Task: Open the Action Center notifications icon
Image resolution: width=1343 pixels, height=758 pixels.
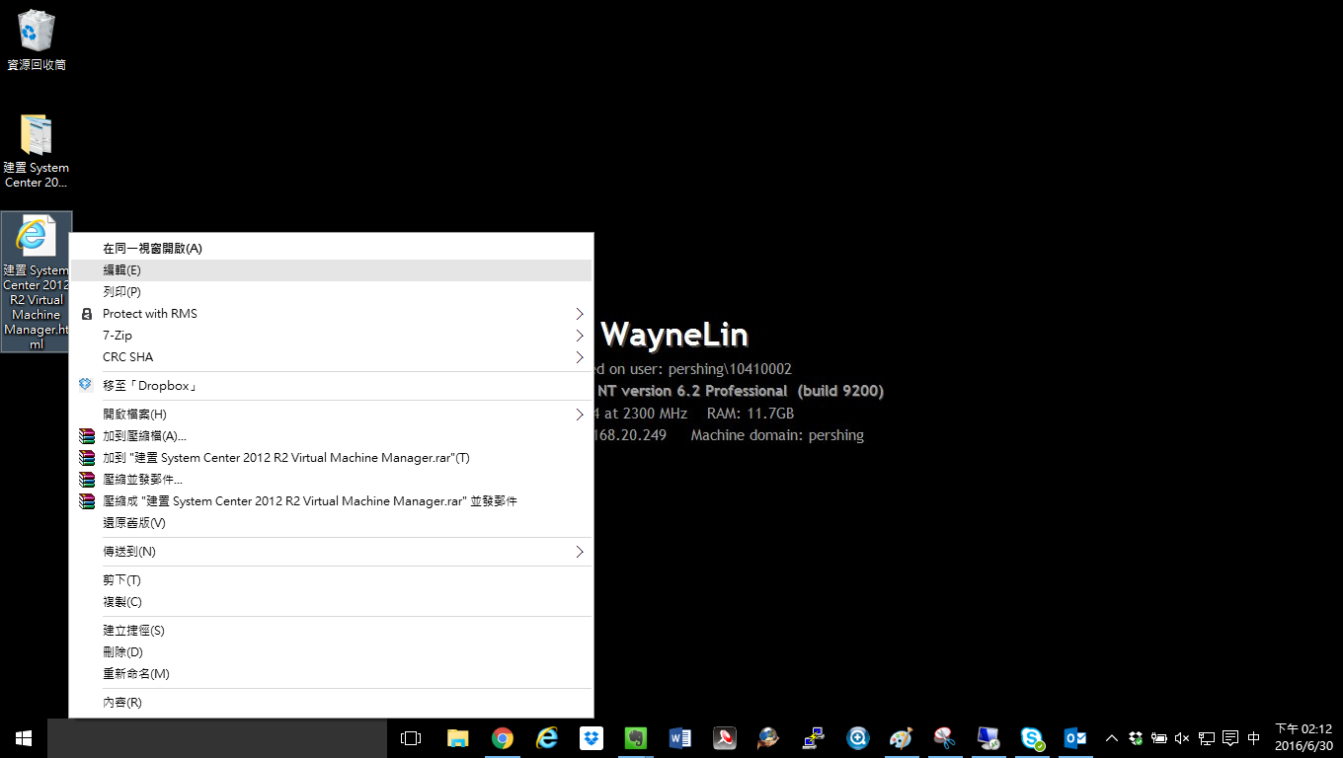Action: (x=1230, y=738)
